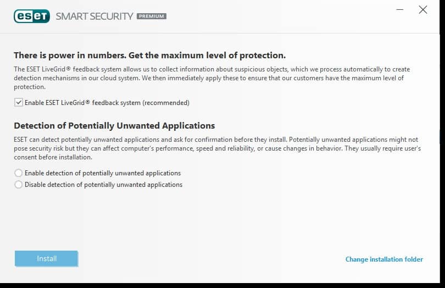Select the Enable detection radio button
Image resolution: width=445 pixels, height=288 pixels.
pyautogui.click(x=19, y=173)
